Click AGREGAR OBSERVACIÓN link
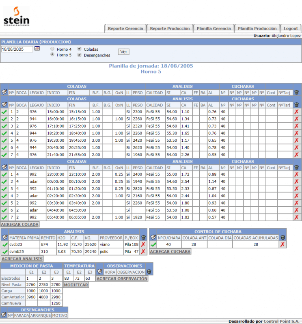The width and height of the screenshot is (302, 324). [x=122, y=279]
